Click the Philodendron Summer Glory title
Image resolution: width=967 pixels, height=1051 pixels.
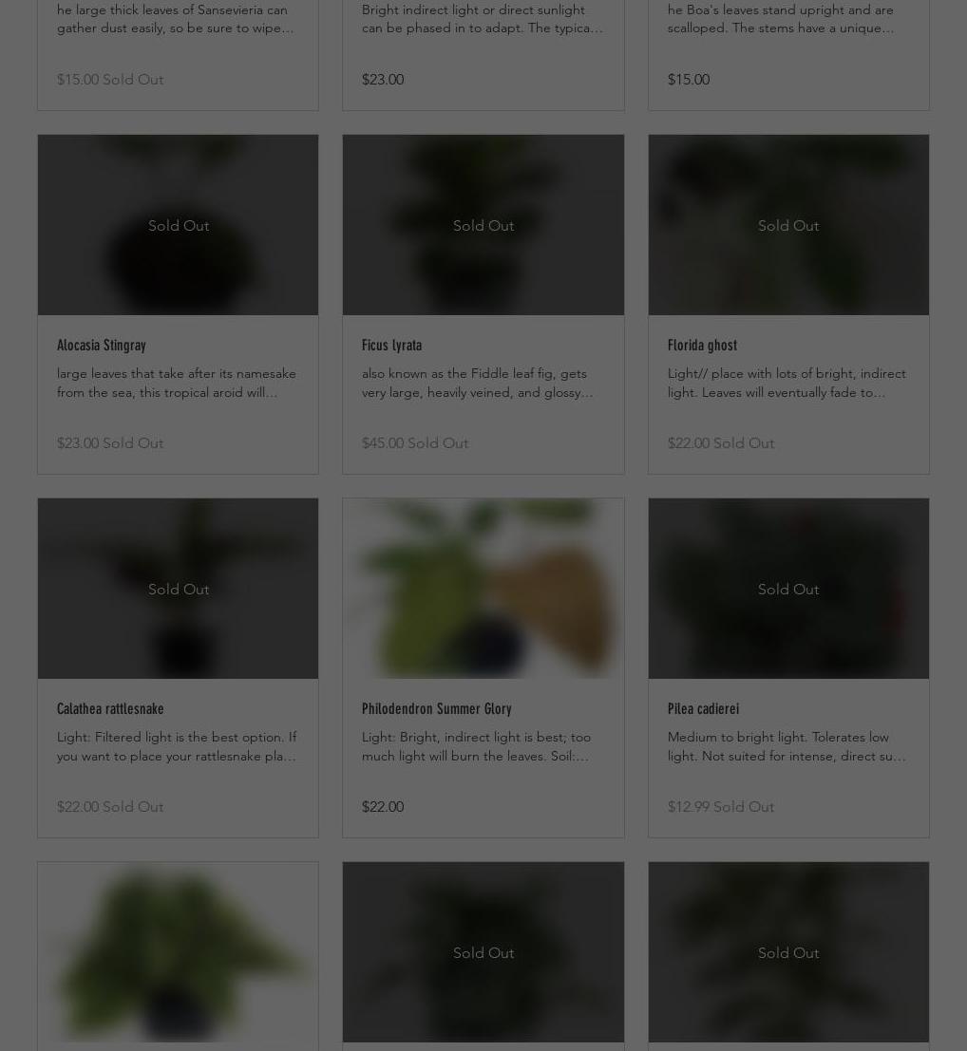[437, 708]
